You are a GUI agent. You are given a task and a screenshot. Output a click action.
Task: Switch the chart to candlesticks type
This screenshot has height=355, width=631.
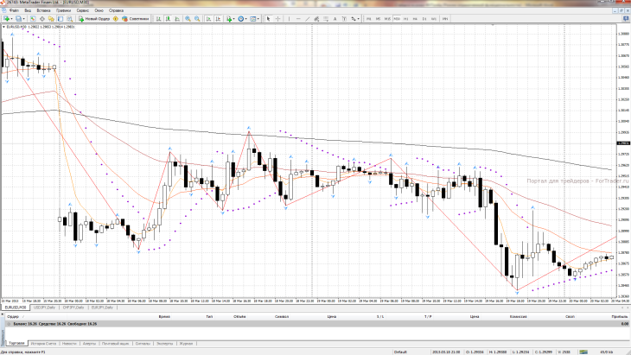tap(168, 18)
